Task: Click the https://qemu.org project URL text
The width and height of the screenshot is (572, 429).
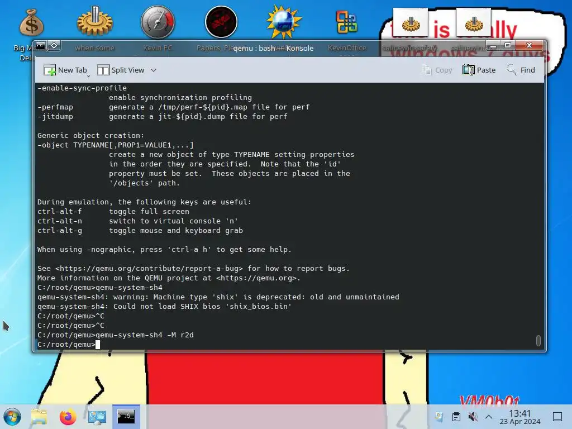Action: coord(256,278)
